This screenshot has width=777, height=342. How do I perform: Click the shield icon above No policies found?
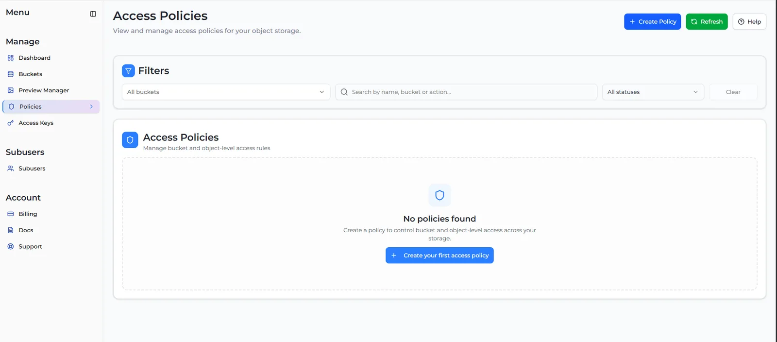click(439, 195)
